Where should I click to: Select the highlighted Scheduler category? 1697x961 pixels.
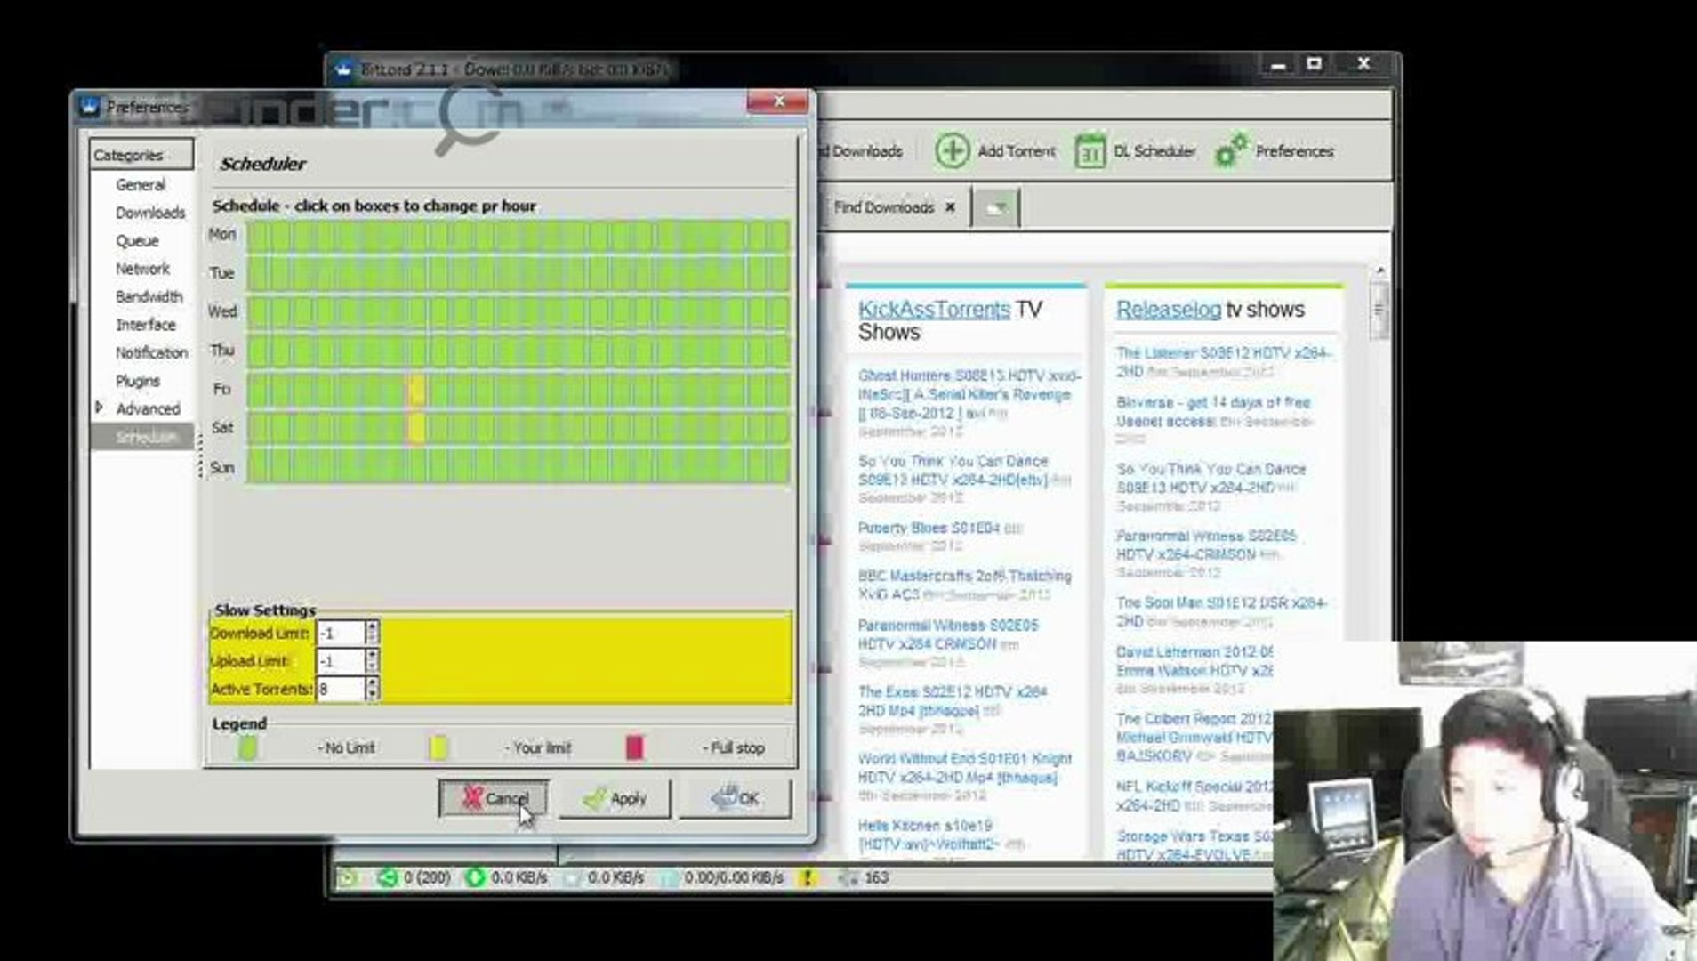point(142,437)
